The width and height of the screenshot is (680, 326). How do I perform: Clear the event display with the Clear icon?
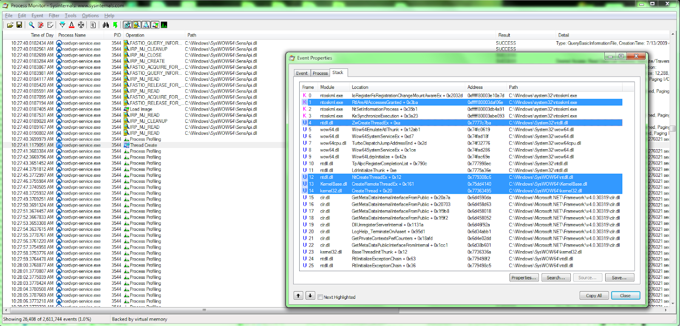coord(50,25)
